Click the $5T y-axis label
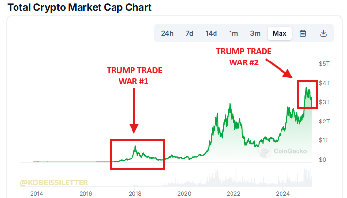The width and height of the screenshot is (347, 198). pyautogui.click(x=324, y=64)
